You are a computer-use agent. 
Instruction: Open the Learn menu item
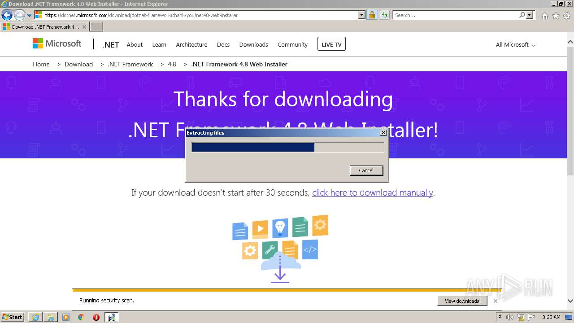click(159, 44)
